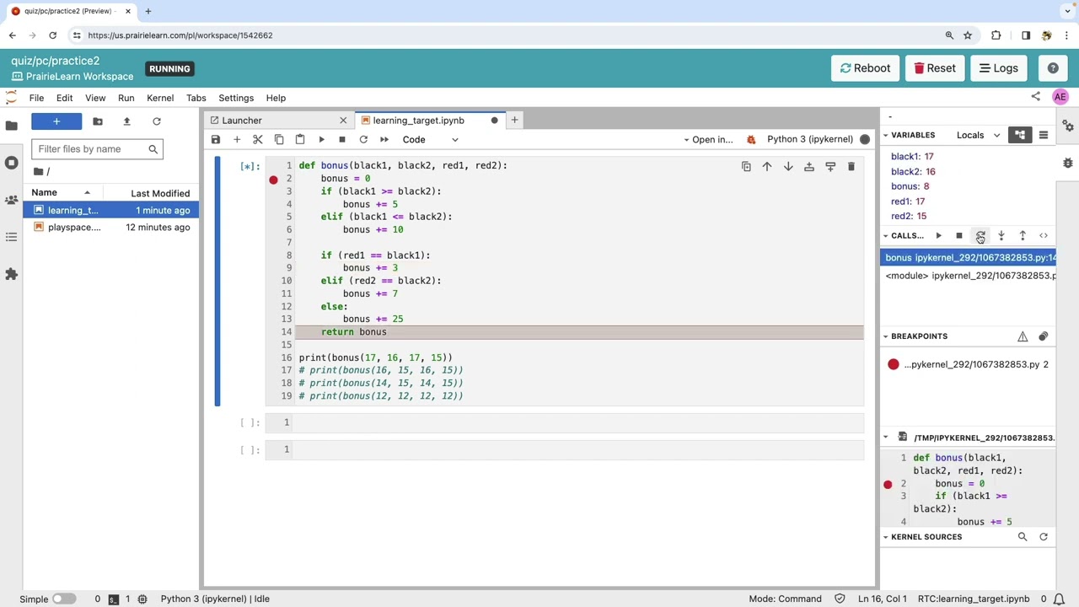This screenshot has height=607, width=1079.
Task: Switch variables to tree view
Action: point(1020,135)
